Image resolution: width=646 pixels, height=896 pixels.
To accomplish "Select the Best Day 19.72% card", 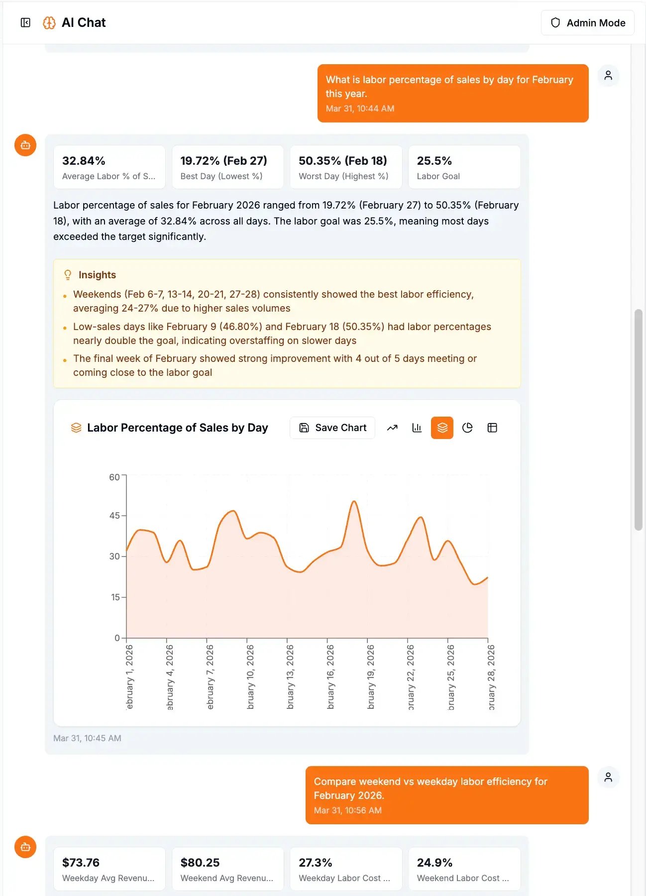I will click(227, 167).
